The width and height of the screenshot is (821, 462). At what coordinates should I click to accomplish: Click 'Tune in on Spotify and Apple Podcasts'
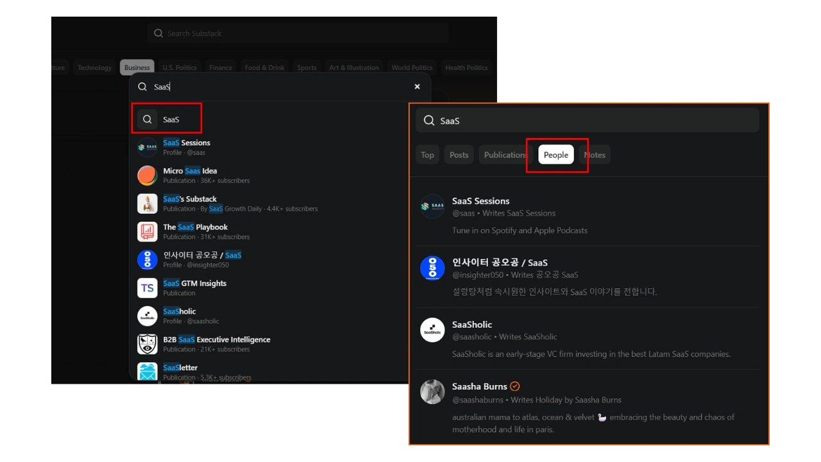(520, 230)
